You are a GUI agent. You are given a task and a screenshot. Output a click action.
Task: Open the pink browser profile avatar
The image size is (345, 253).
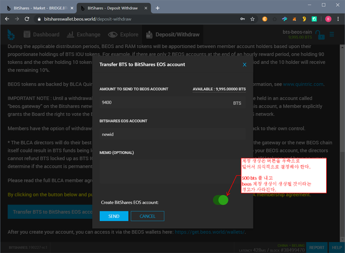[x=328, y=19]
